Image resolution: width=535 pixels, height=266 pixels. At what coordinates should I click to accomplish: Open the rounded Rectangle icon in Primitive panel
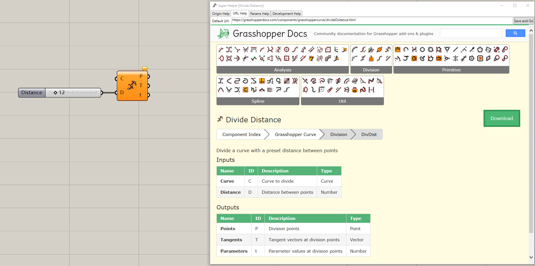click(480, 59)
